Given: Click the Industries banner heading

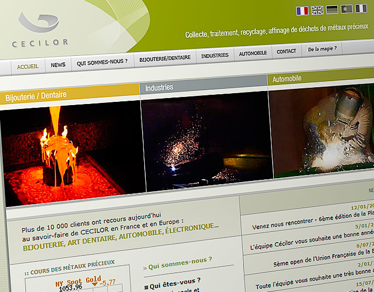Looking at the screenshot, I should point(159,87).
